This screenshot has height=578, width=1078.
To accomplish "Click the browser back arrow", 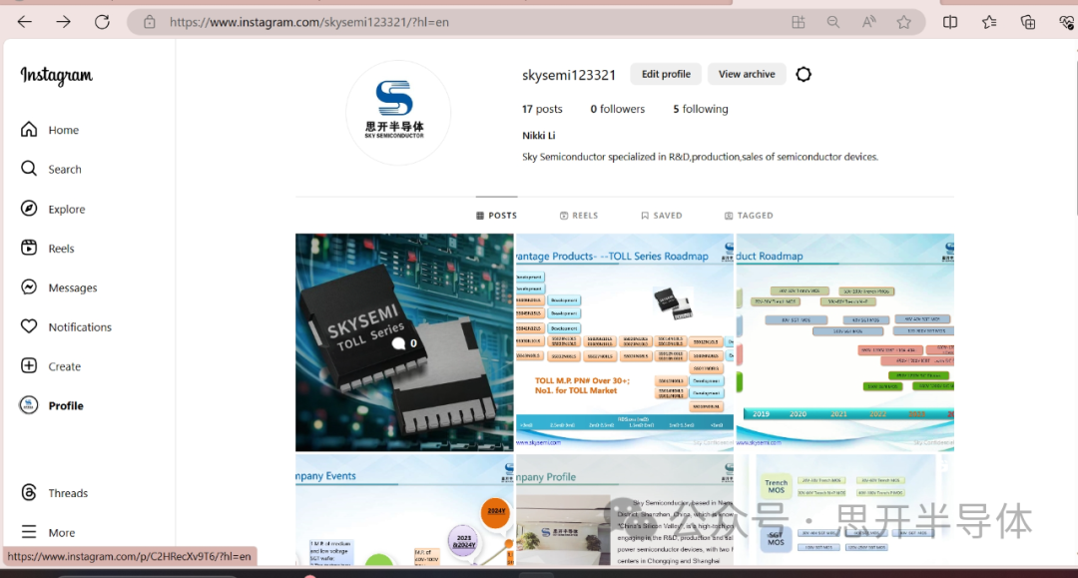I will pyautogui.click(x=25, y=22).
